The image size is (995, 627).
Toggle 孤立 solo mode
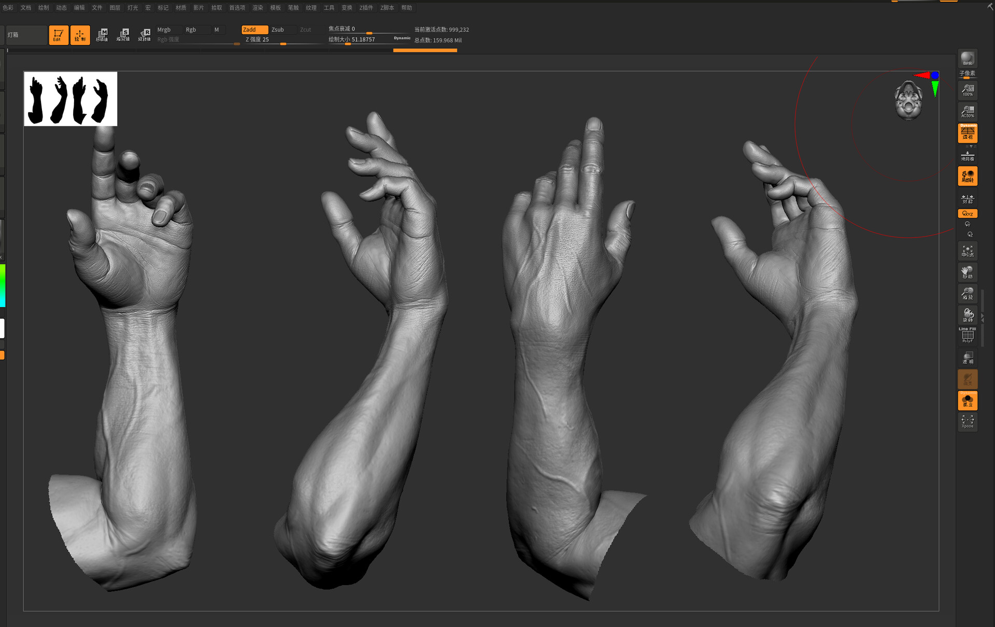click(967, 400)
